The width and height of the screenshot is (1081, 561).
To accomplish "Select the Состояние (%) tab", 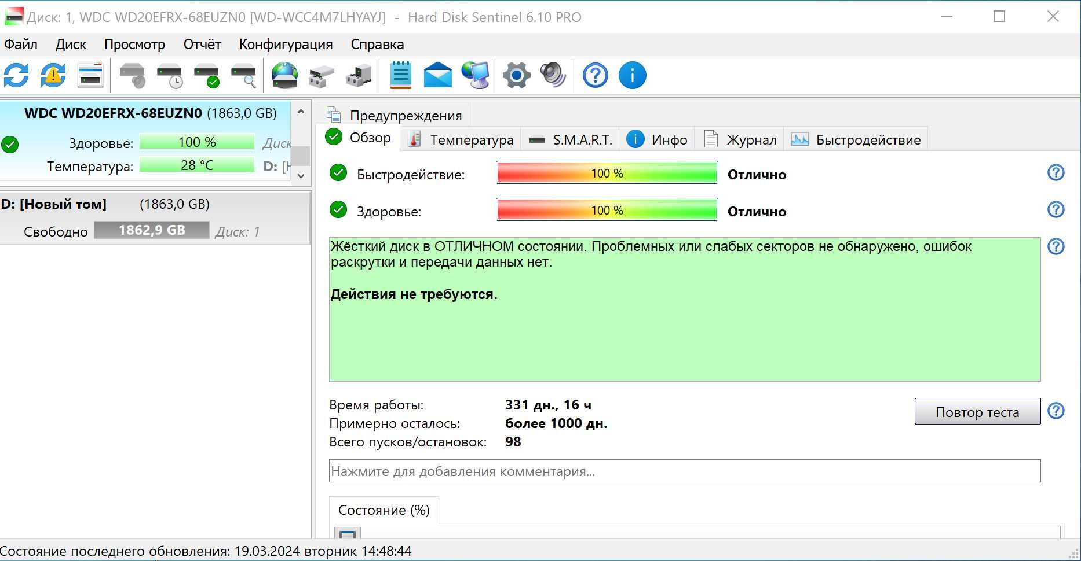I will pyautogui.click(x=384, y=510).
